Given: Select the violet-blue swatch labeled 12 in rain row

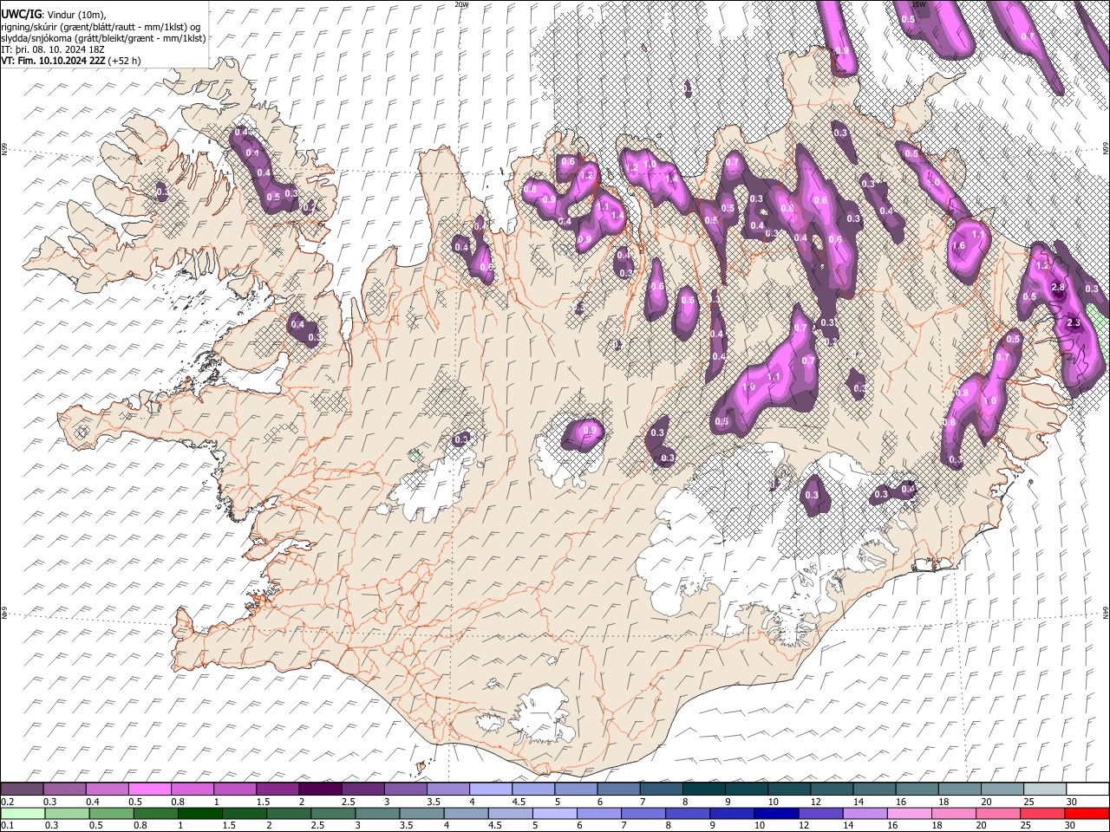Looking at the screenshot, I should (x=820, y=813).
